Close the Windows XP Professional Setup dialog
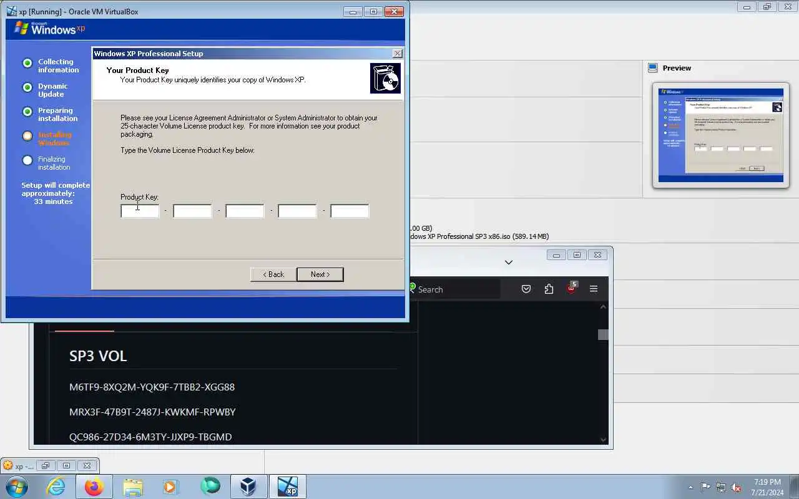799x499 pixels. (x=397, y=54)
